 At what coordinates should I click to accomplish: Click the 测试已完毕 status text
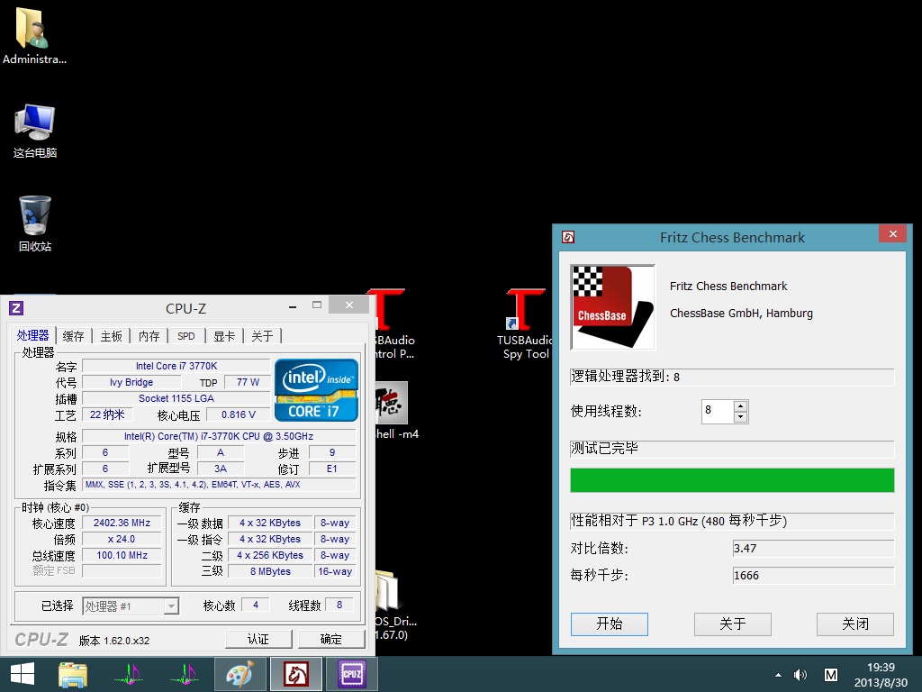(604, 449)
